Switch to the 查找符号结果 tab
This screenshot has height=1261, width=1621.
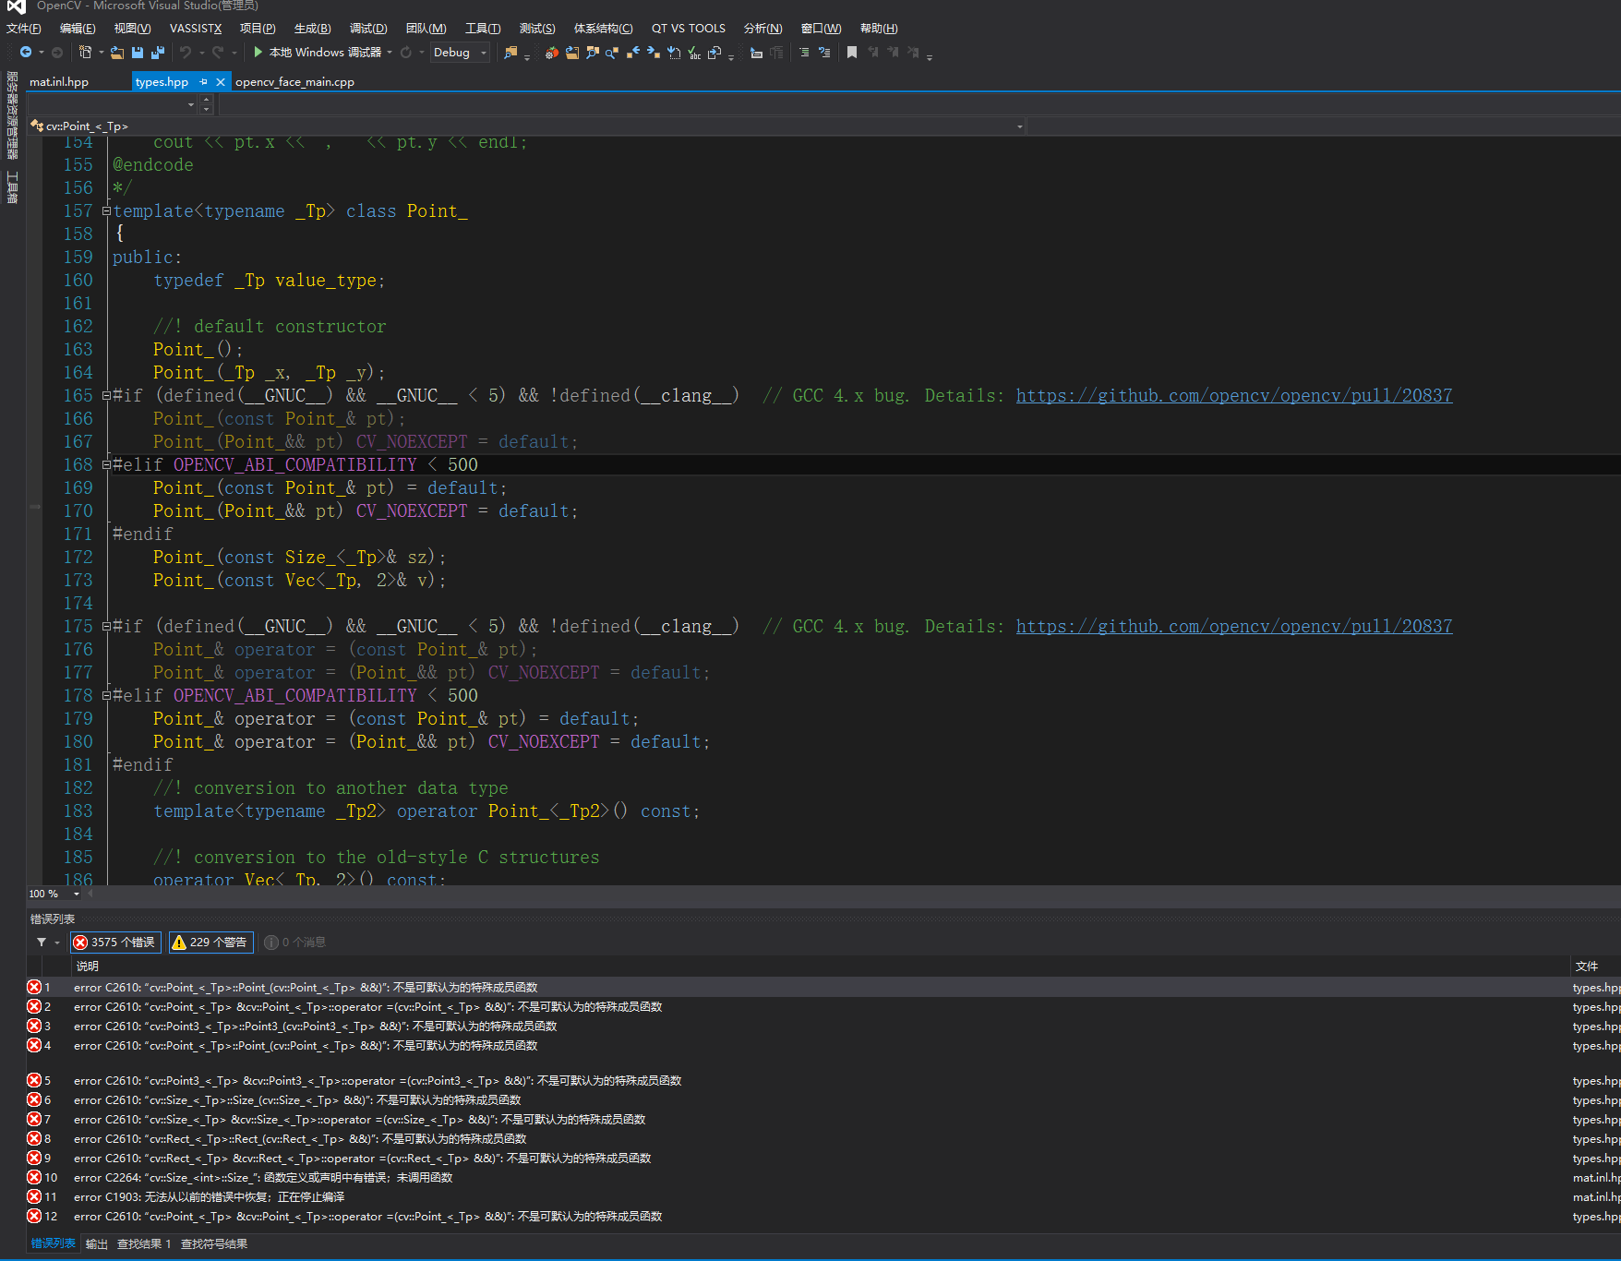click(x=214, y=1244)
